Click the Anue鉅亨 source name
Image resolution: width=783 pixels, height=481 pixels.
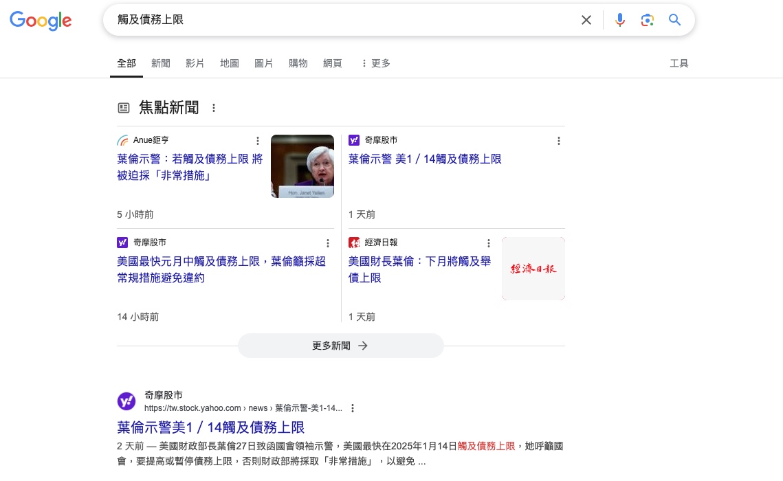[151, 140]
